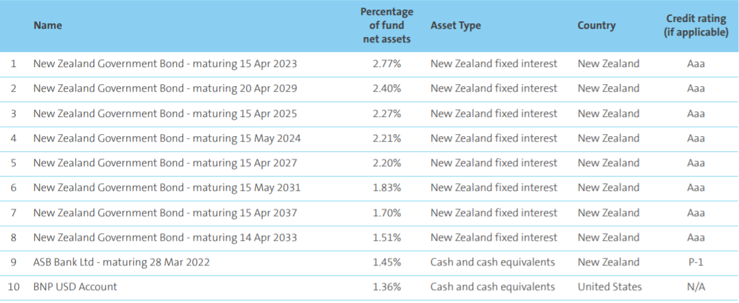This screenshot has width=739, height=303.
Task: Select the bond maturing 14 Apr 2033
Action: pos(165,237)
